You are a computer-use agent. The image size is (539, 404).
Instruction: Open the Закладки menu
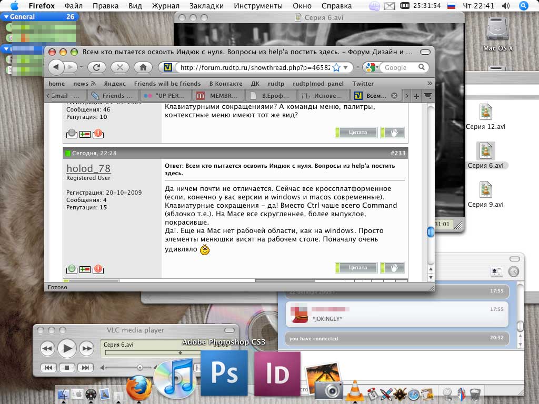point(206,6)
